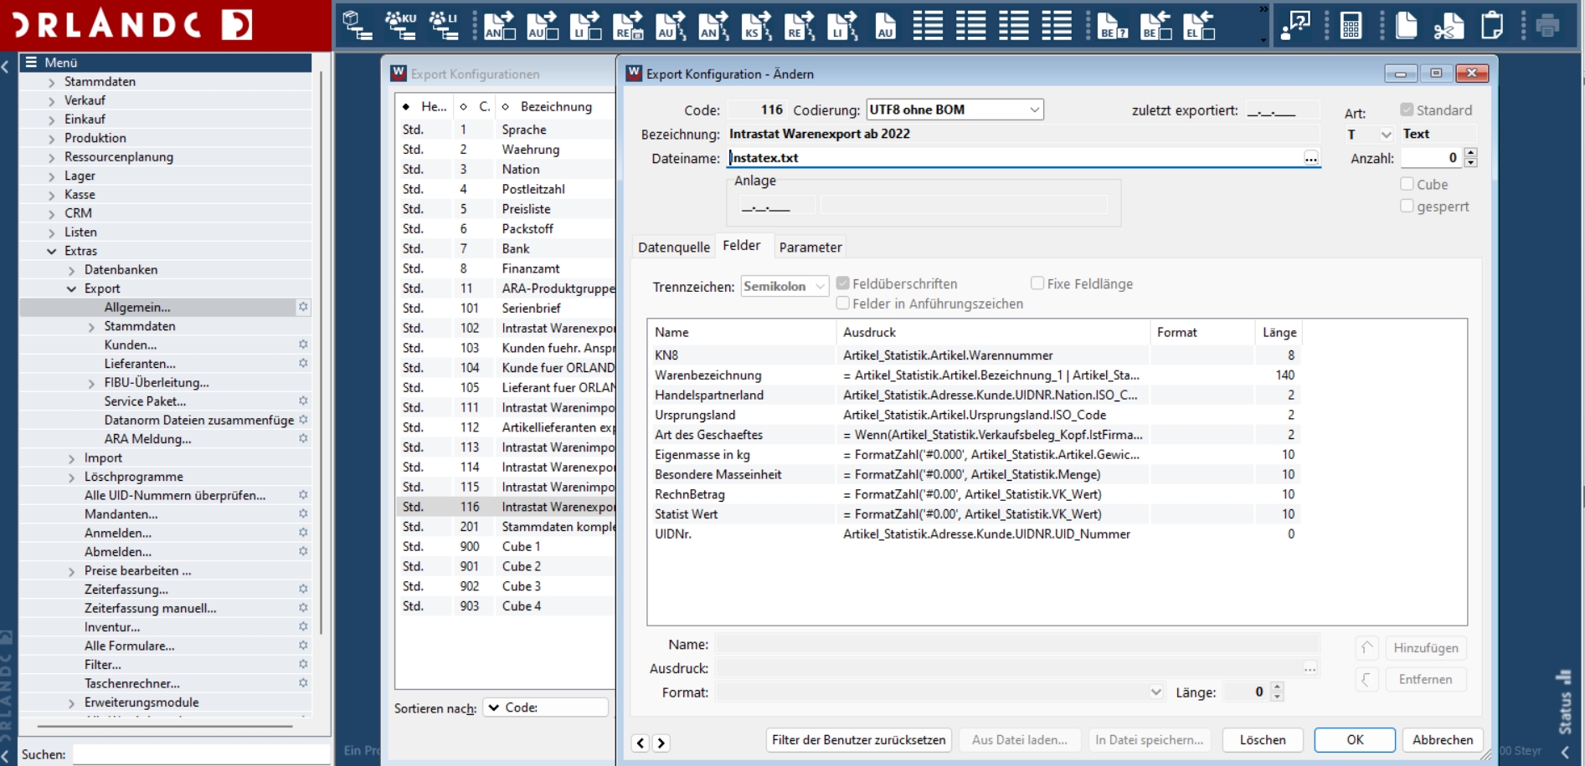Select the Ursprungsland field row
The width and height of the screenshot is (1585, 766).
coord(975,415)
